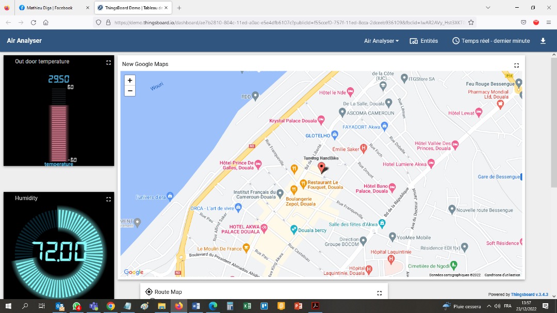This screenshot has width=557, height=313.
Task: Click Hôtel le Nde map pin
Action: click(350, 92)
